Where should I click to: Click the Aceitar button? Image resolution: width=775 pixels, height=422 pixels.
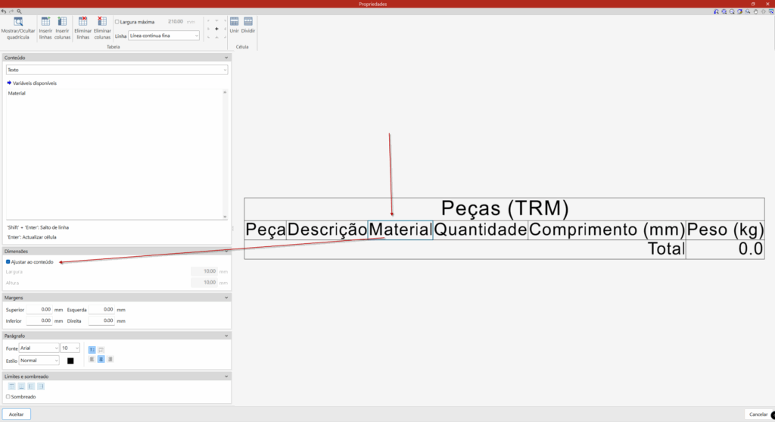pyautogui.click(x=17, y=414)
